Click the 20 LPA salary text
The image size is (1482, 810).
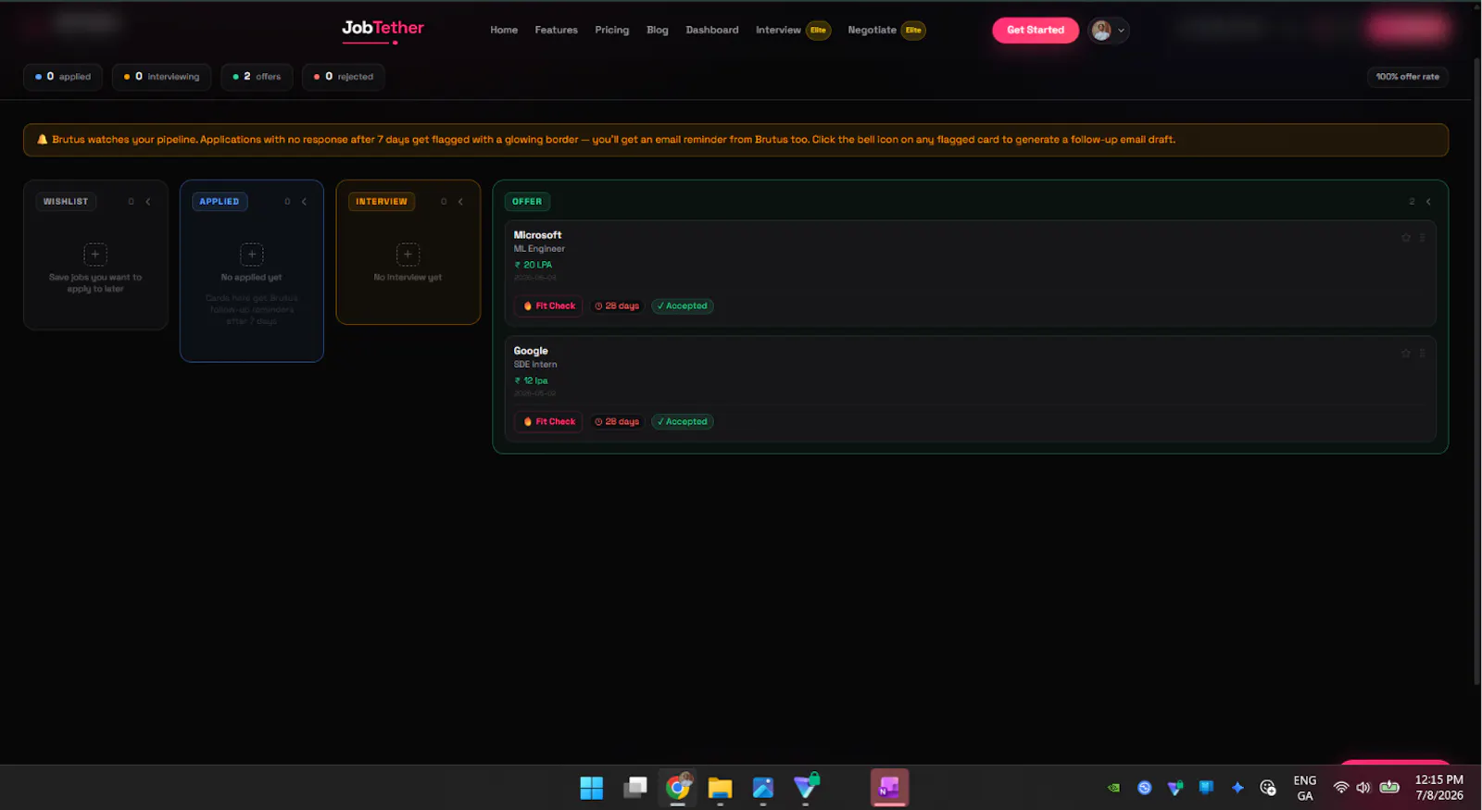(534, 265)
